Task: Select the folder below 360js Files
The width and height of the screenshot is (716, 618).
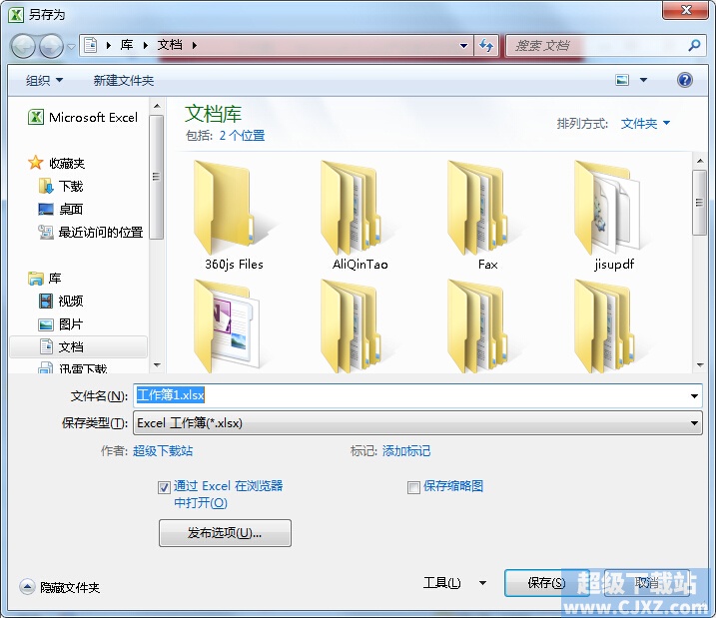Action: (228, 326)
